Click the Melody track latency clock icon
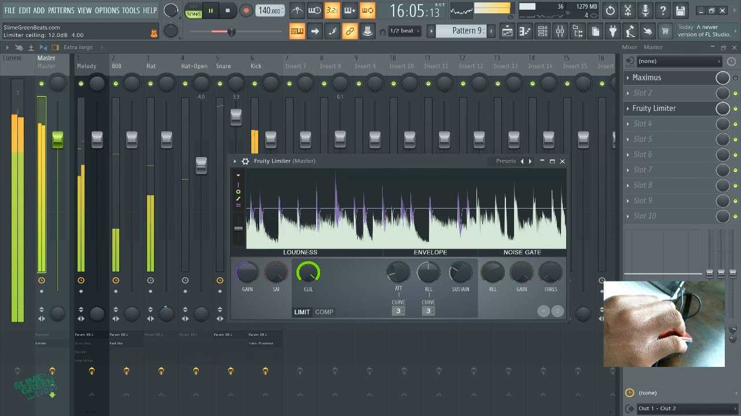Screen dimensions: 741x416 [81, 280]
